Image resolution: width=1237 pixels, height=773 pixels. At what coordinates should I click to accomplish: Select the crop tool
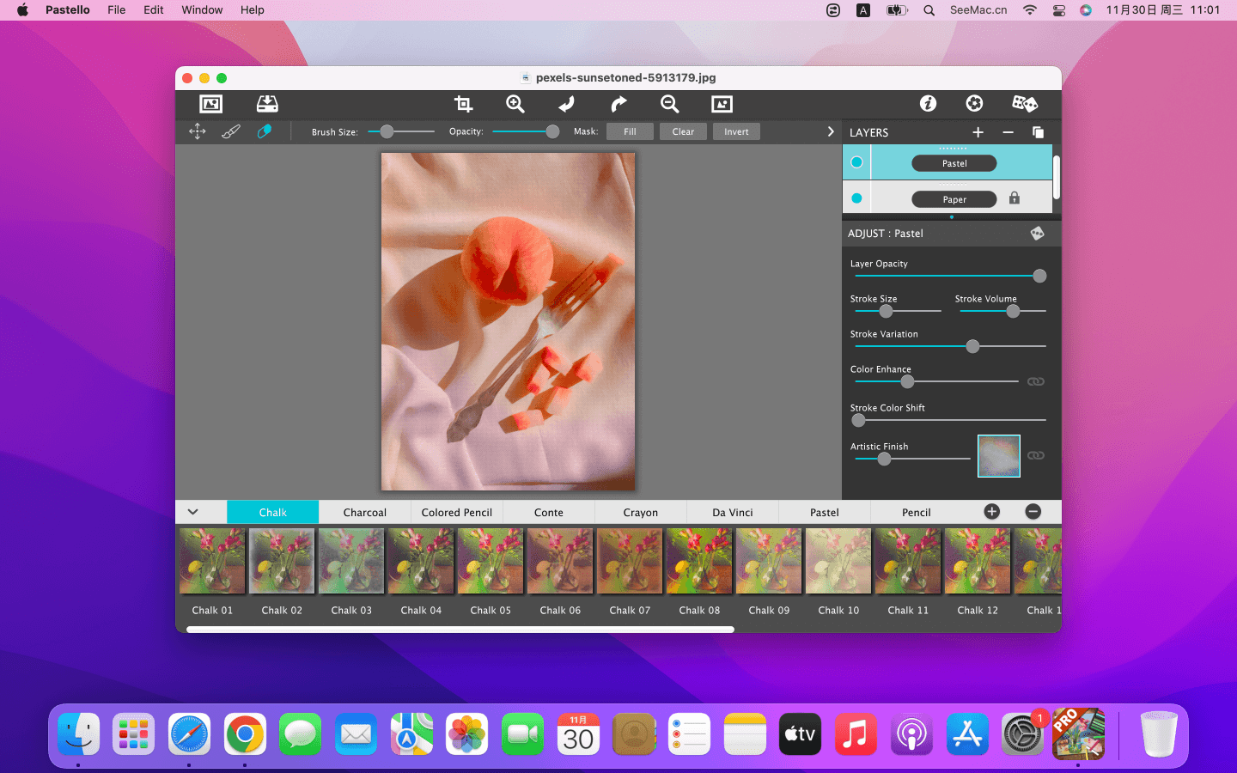[x=463, y=104]
